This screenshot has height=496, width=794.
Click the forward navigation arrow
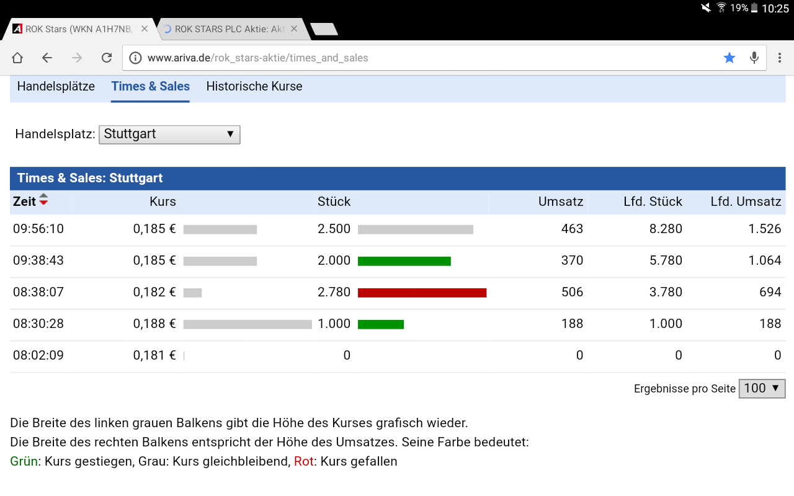coord(76,57)
